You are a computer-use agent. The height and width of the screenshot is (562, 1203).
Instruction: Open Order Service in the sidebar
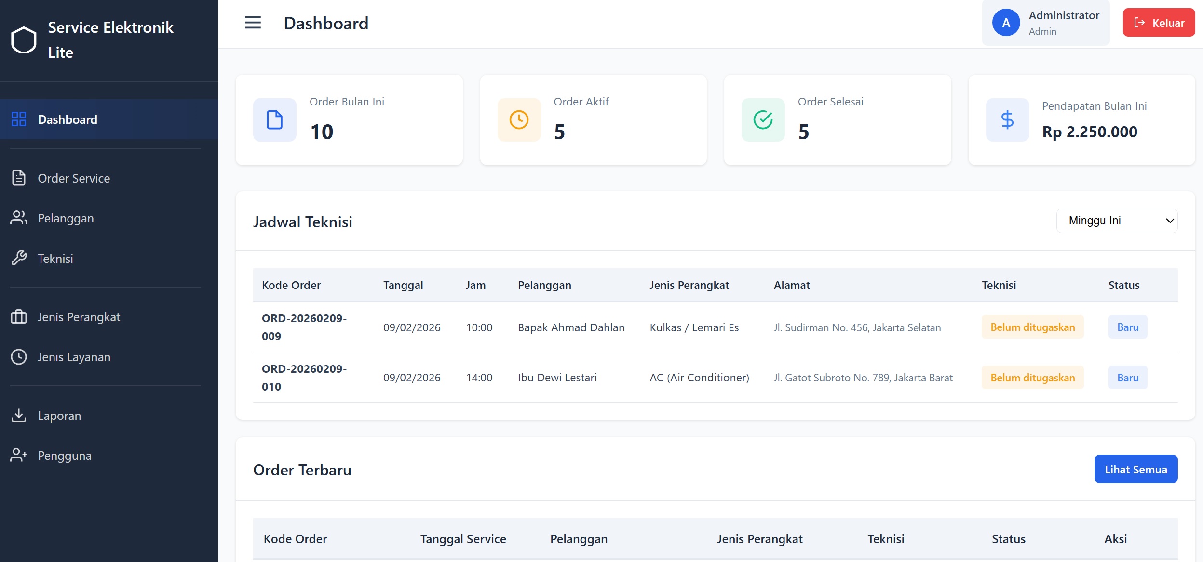(74, 178)
